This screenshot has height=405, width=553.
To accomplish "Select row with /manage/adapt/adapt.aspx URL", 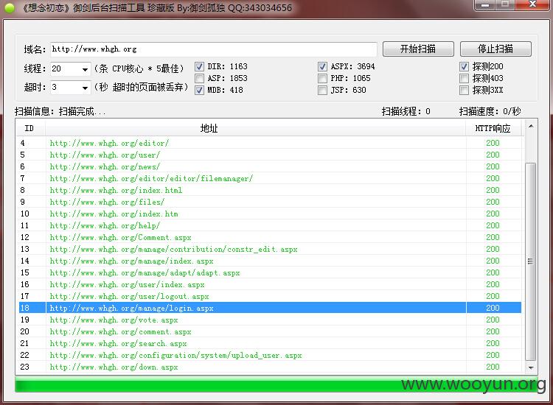I will (x=270, y=272).
